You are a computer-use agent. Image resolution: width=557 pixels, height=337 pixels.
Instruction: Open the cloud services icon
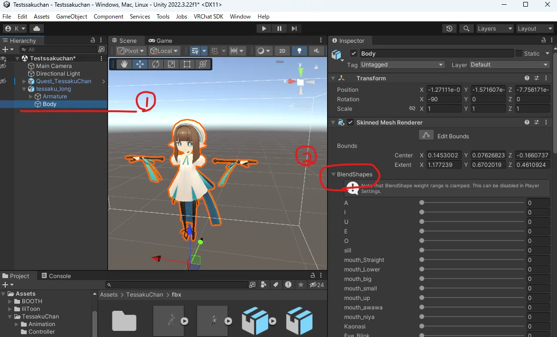[37, 29]
